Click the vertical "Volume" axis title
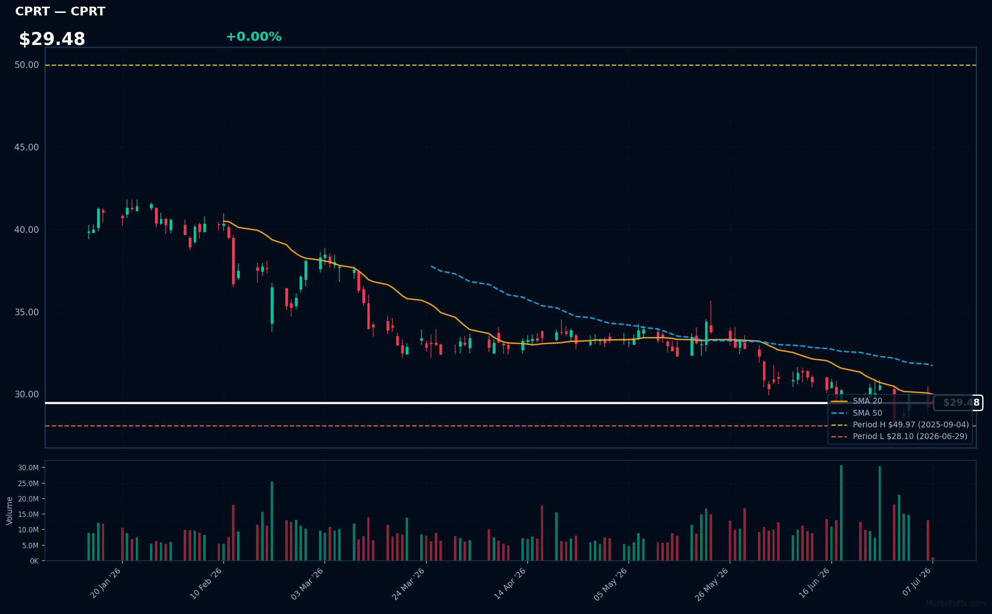 pyautogui.click(x=10, y=511)
